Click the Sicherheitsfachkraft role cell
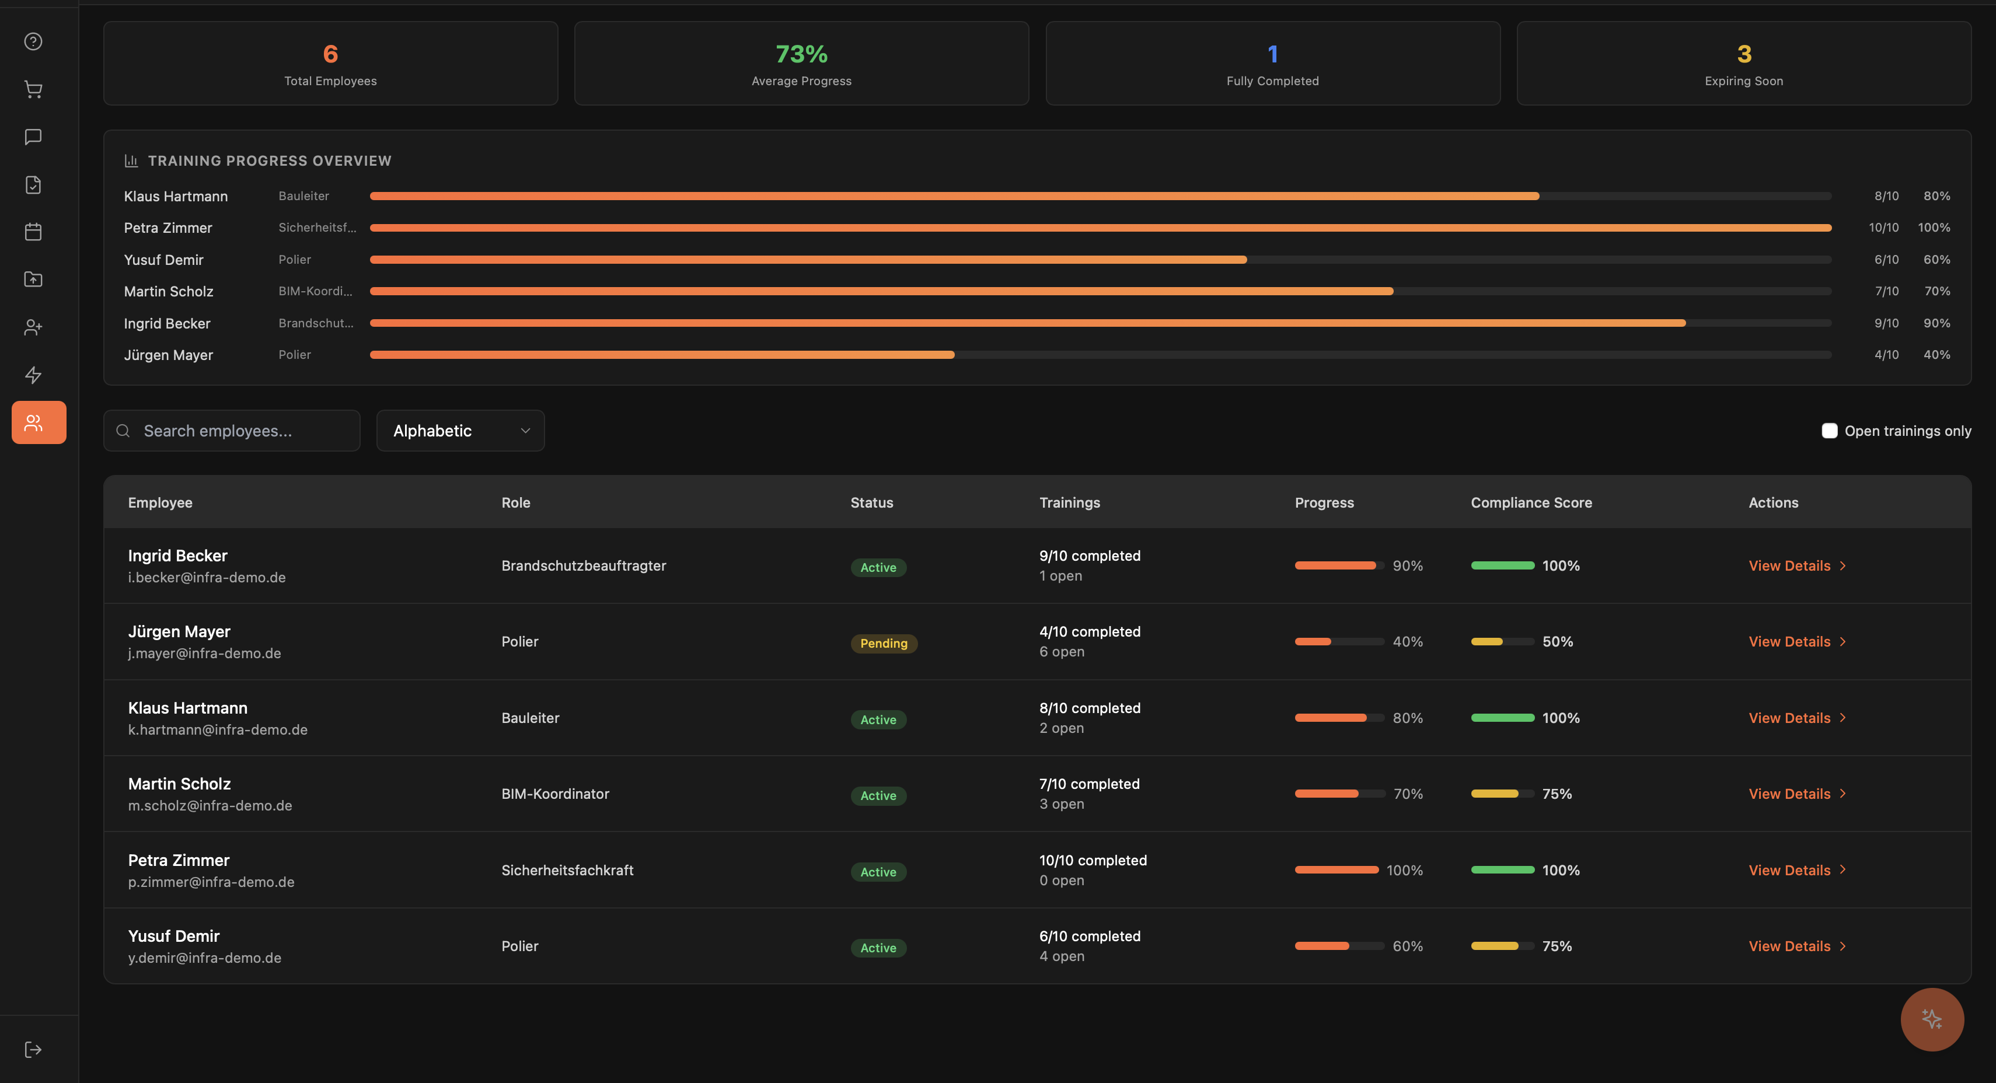The image size is (1996, 1083). coord(567,871)
